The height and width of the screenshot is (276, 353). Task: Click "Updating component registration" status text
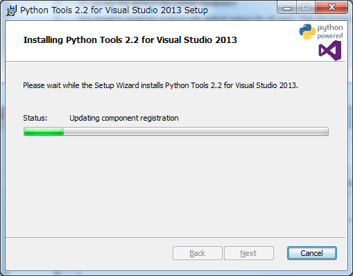click(x=124, y=118)
